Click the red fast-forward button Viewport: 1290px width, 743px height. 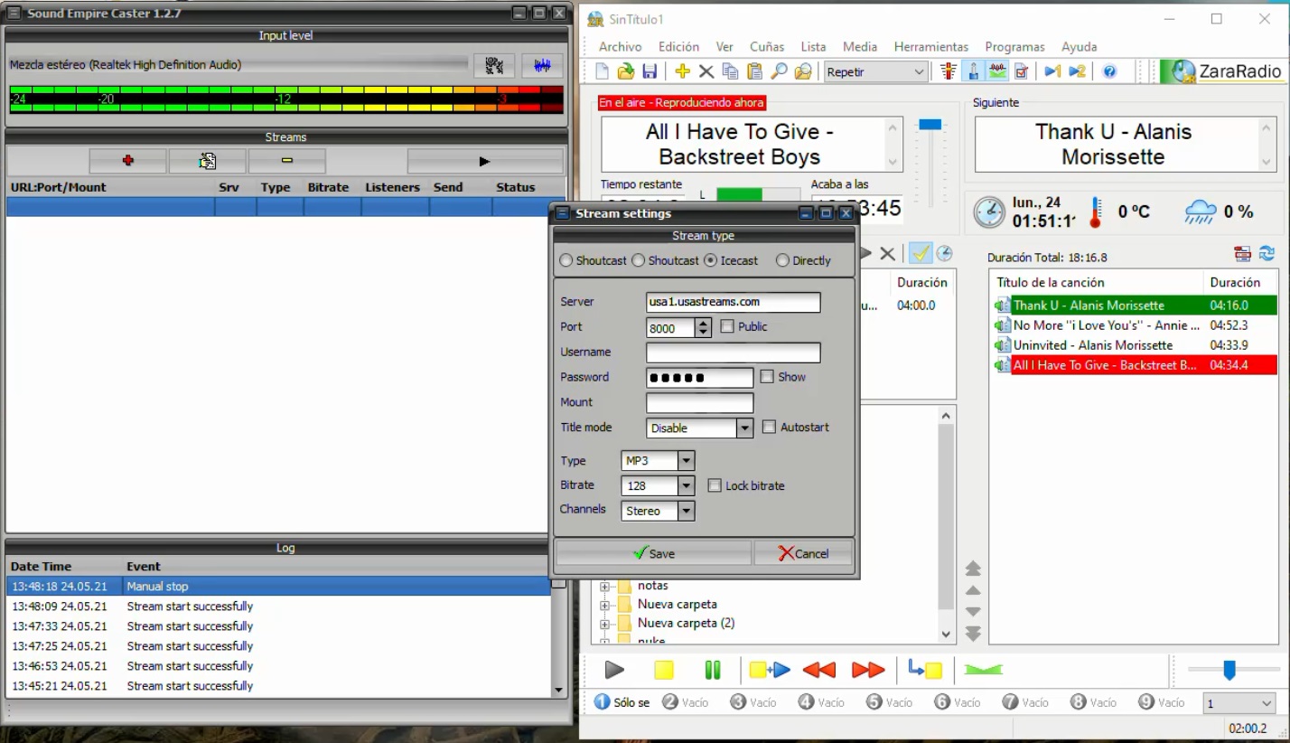point(868,670)
